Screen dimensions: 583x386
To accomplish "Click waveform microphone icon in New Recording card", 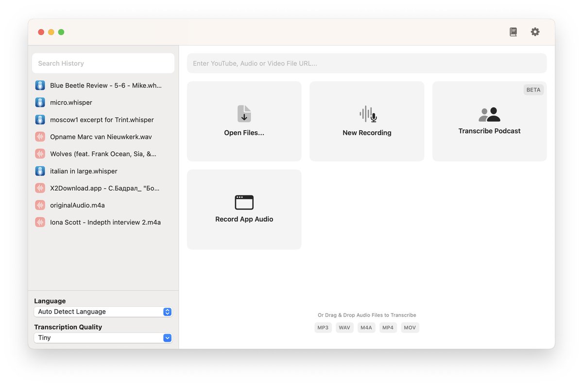I will click(x=368, y=115).
